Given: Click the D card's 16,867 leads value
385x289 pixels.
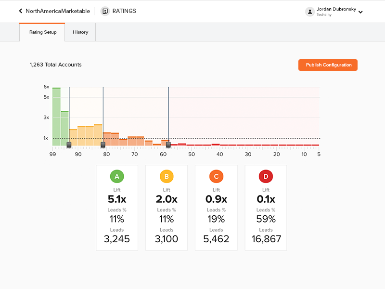Looking at the screenshot, I should tap(266, 239).
